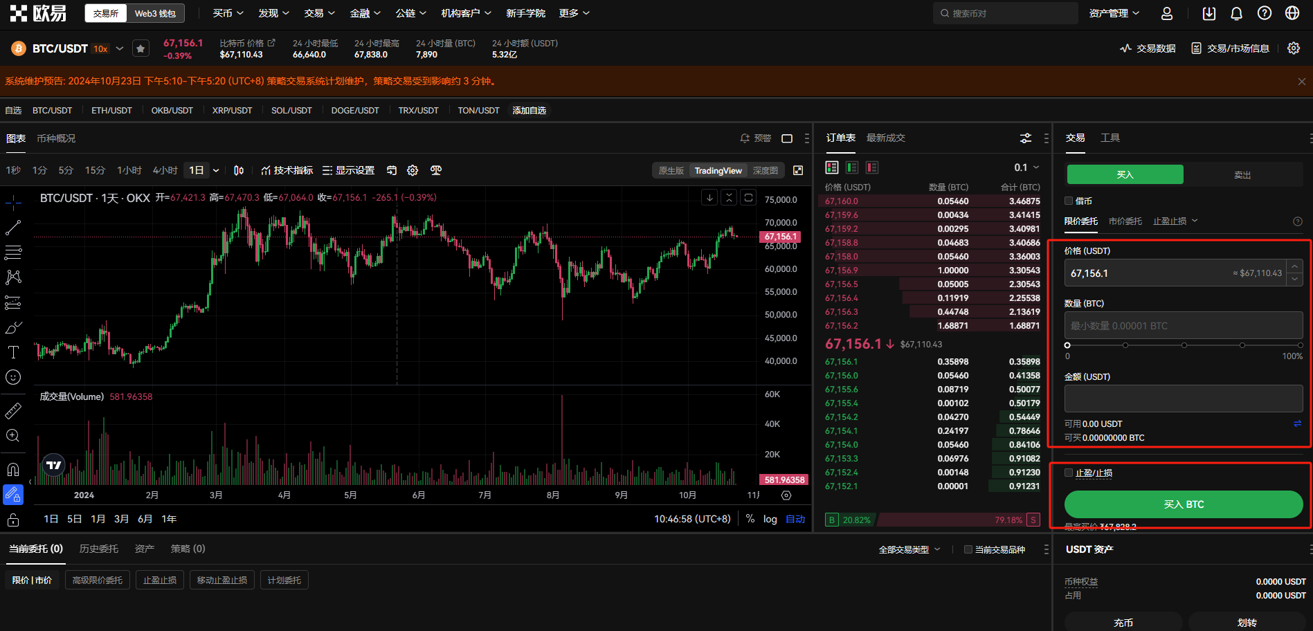Select the ruler measure tool
This screenshot has height=631, width=1313.
13,411
